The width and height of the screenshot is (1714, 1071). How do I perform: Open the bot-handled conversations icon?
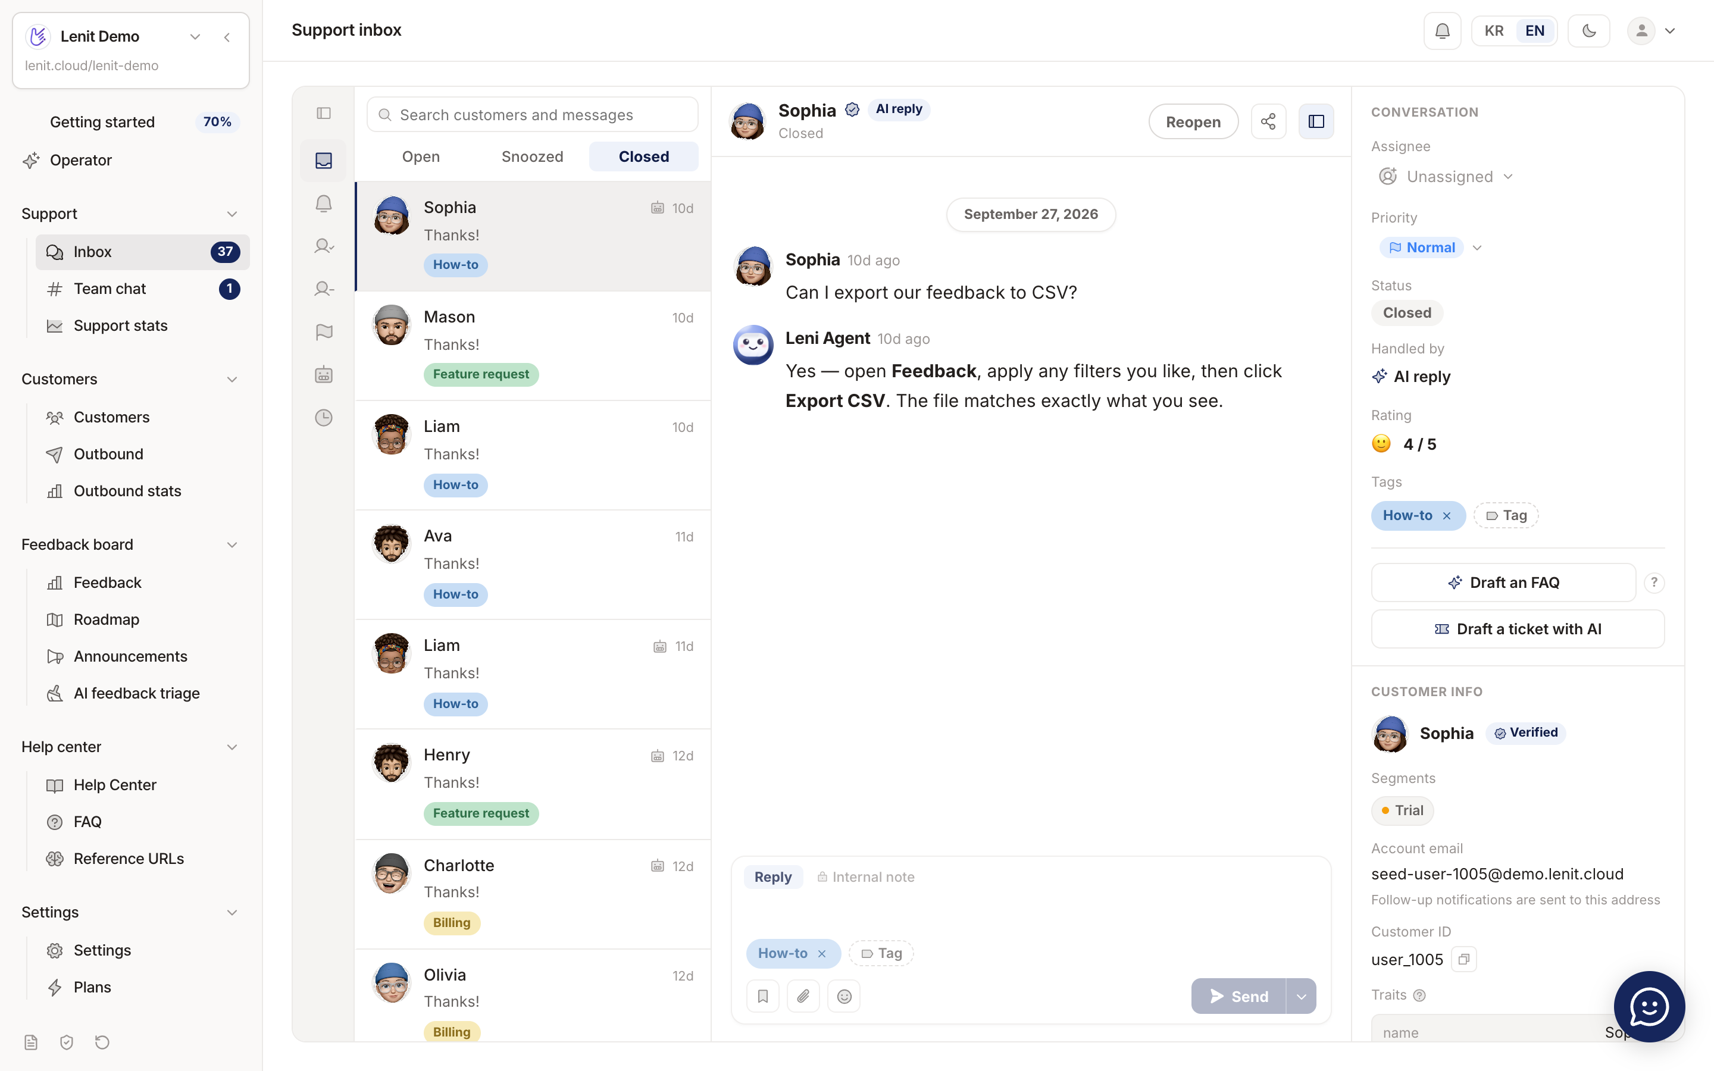(324, 375)
